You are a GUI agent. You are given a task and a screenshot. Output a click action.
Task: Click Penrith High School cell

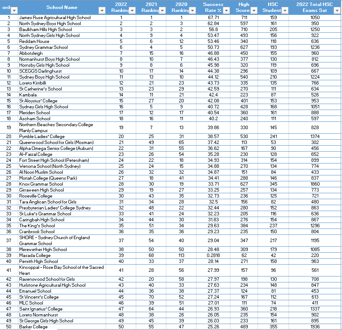(62, 261)
